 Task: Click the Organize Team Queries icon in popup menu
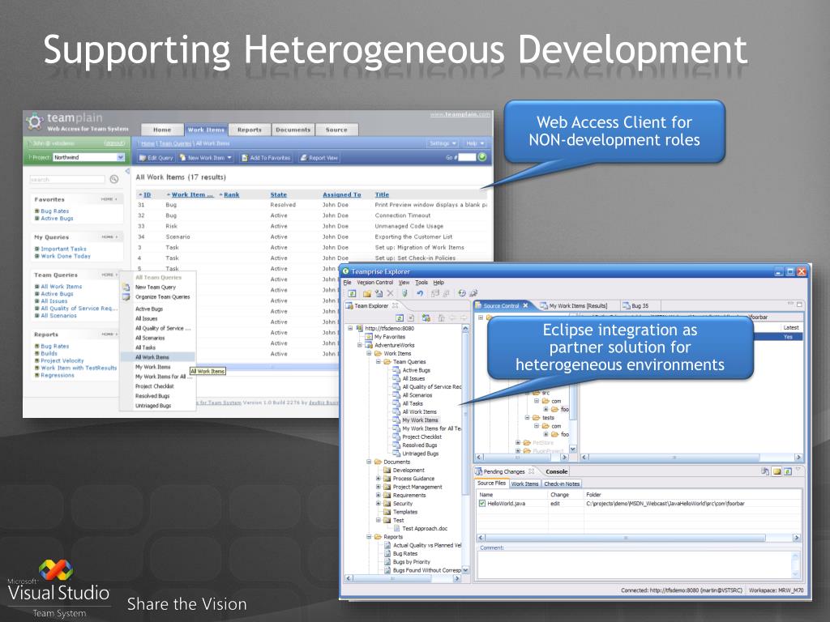pos(126,296)
